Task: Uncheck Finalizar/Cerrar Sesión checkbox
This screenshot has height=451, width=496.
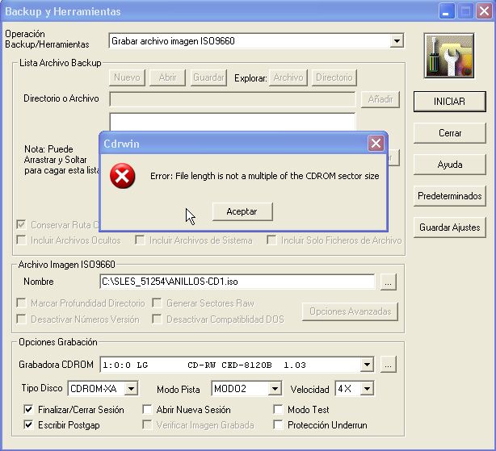Action: tap(28, 410)
